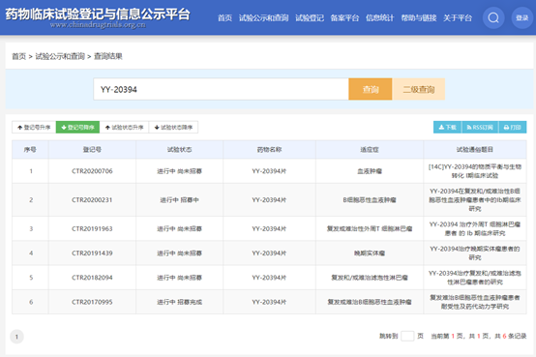
Task: Click indication 晚期实体瘤 in row 4
Action: [370, 253]
